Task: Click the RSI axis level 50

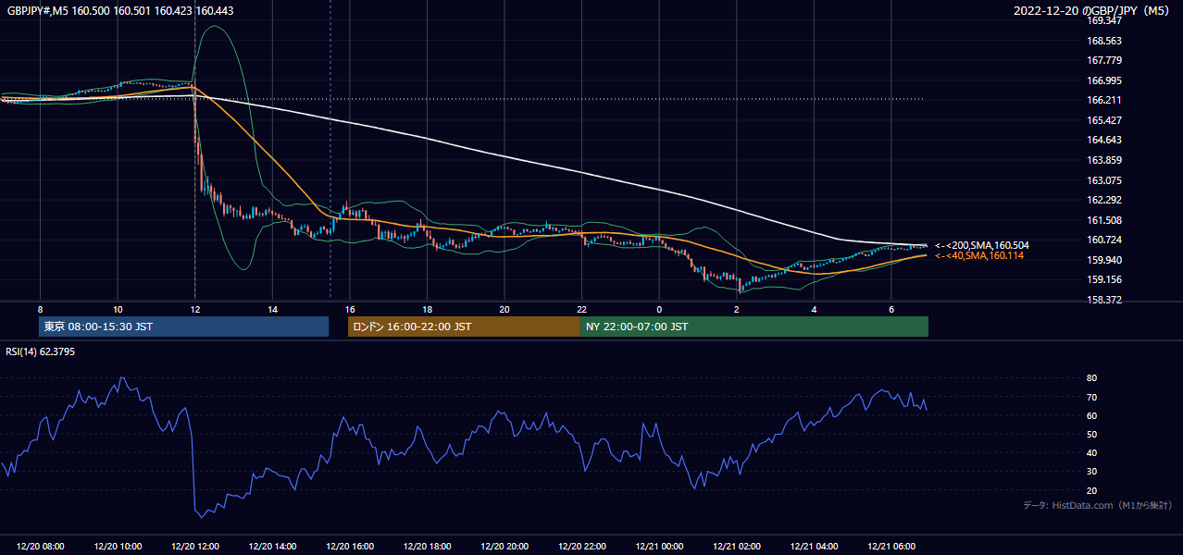Action: coord(1092,434)
